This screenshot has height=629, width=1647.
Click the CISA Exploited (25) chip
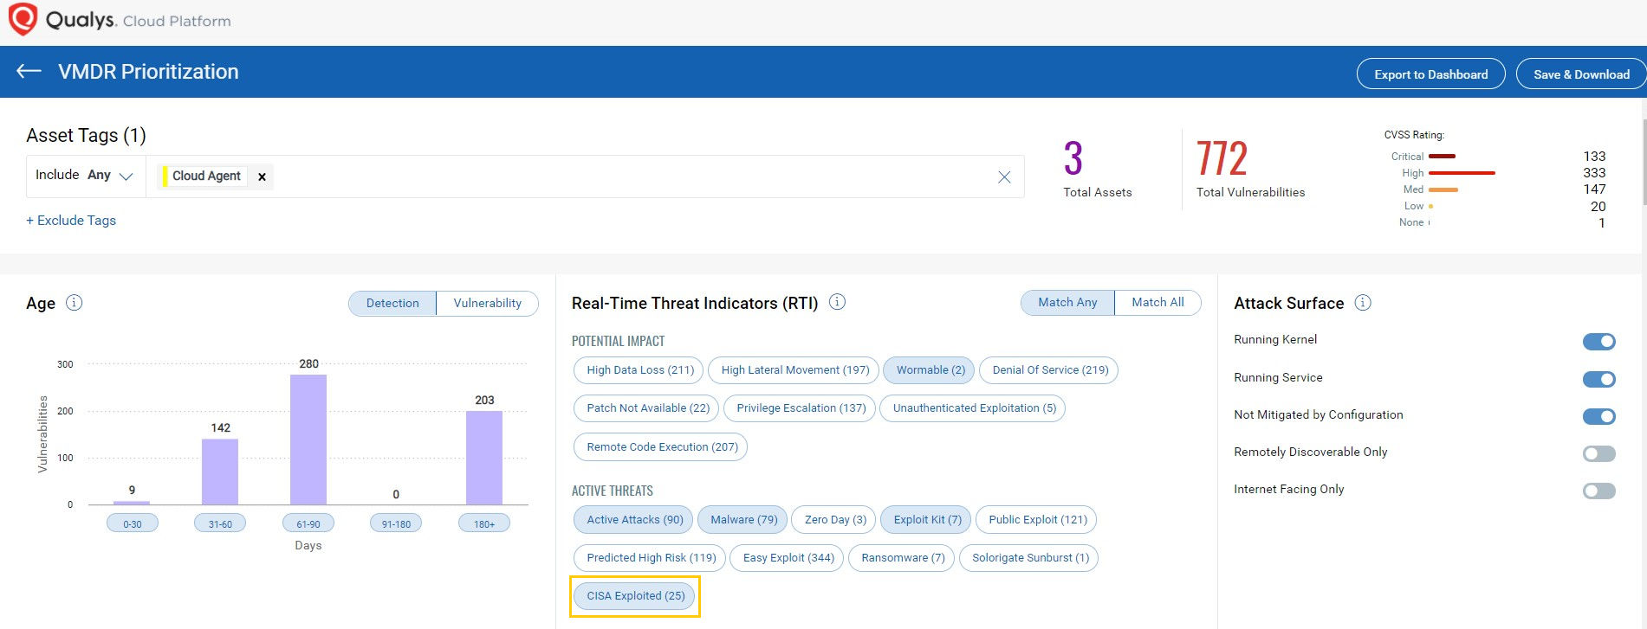635,596
